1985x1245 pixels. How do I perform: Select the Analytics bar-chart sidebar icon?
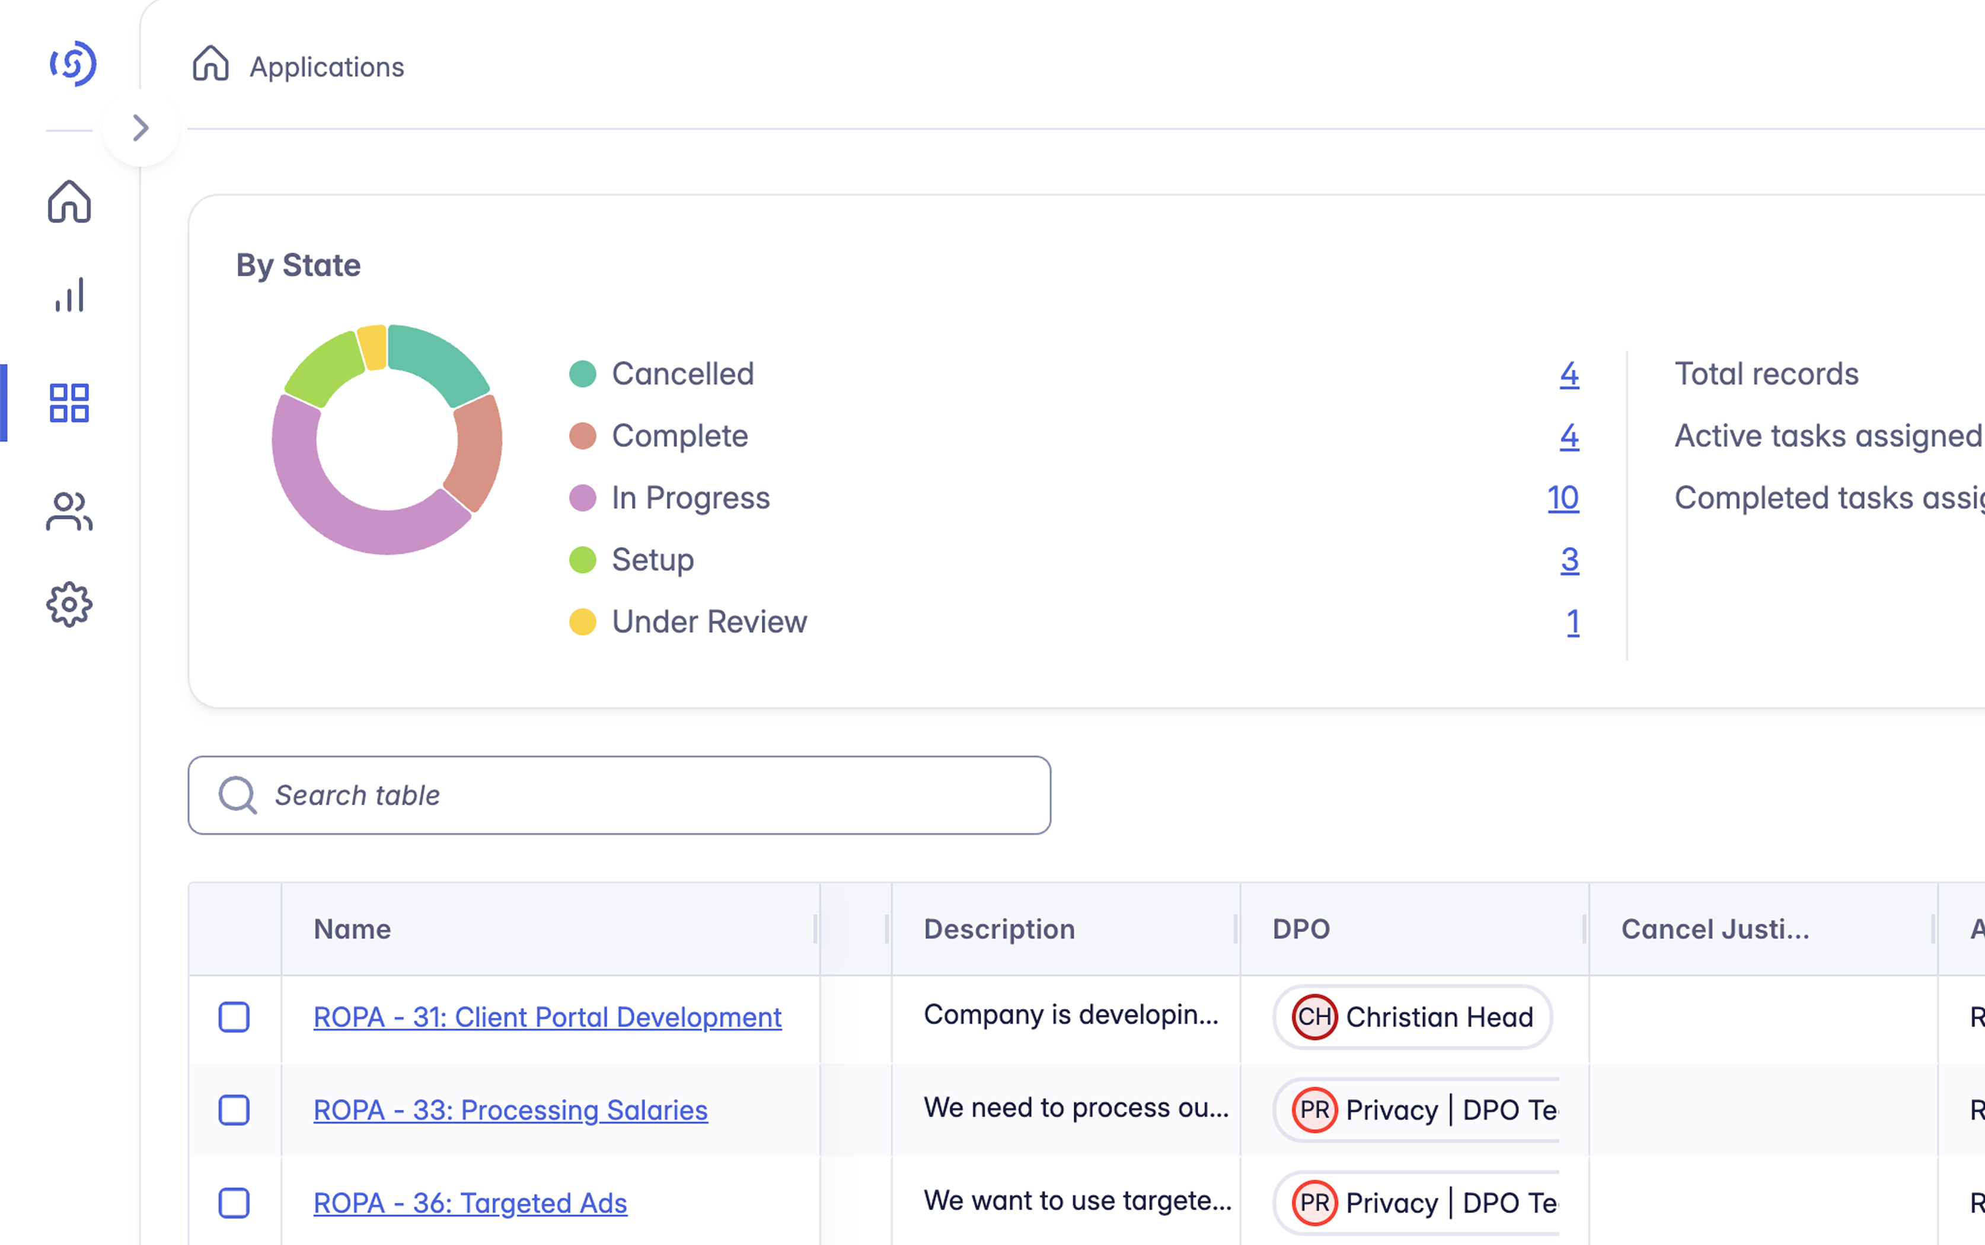(69, 296)
